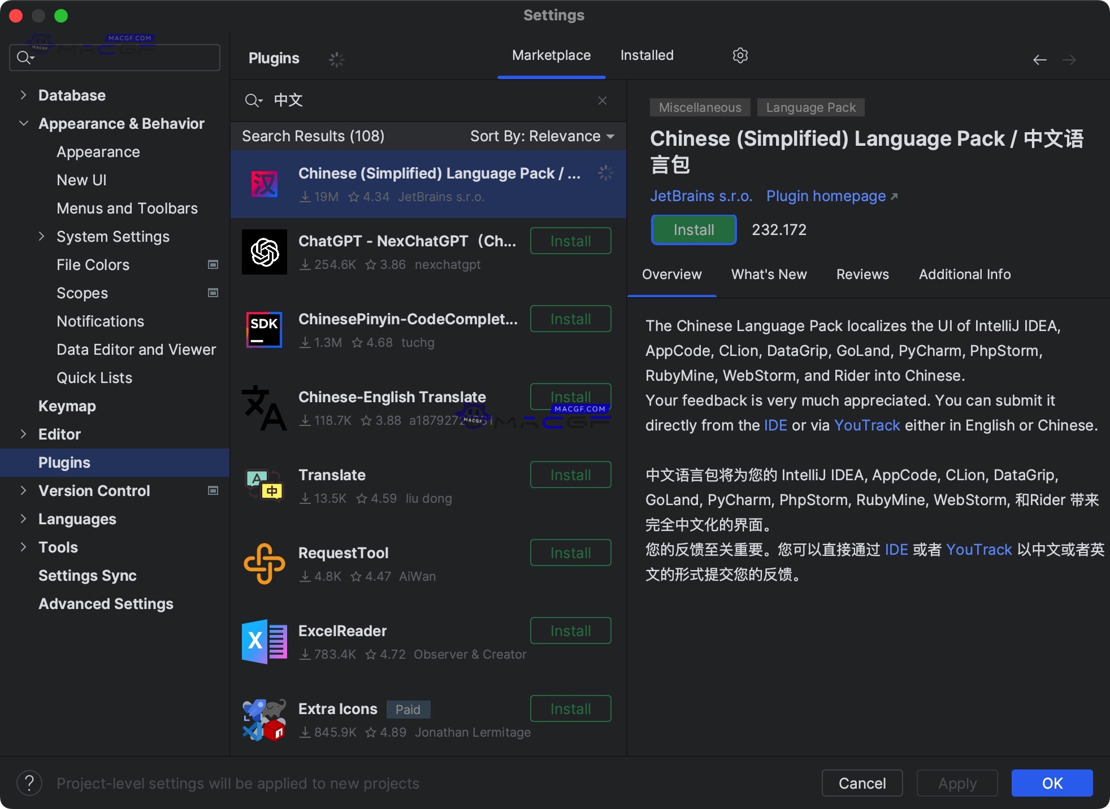
Task: Open the What's New tab
Action: tap(769, 275)
